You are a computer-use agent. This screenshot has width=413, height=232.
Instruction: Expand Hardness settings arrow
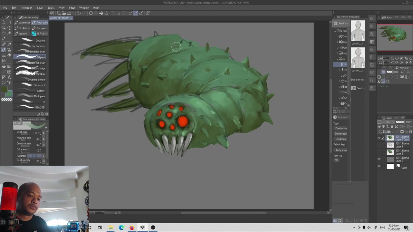pos(44,156)
